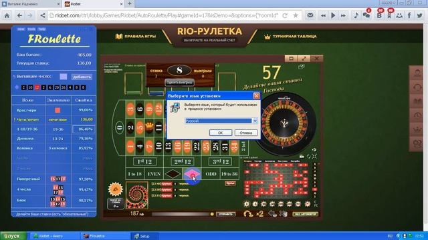Select the Чети/нечет row in the FRoulette table
This screenshot has width=428, height=240.
53,119
